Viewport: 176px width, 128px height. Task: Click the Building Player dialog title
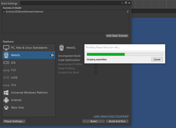(x=103, y=47)
